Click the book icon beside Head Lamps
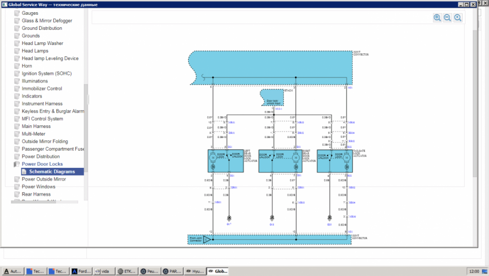 17,51
